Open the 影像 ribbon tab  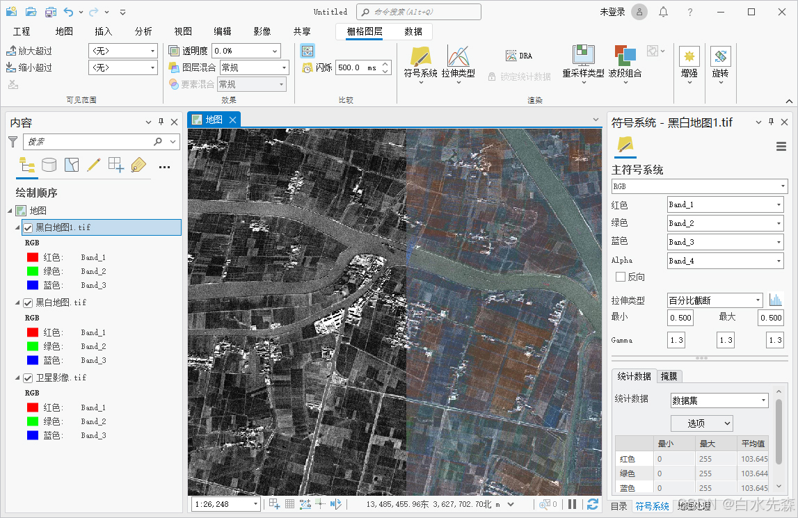262,31
